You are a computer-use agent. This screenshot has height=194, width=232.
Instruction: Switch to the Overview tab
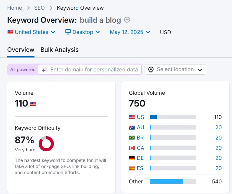21,50
